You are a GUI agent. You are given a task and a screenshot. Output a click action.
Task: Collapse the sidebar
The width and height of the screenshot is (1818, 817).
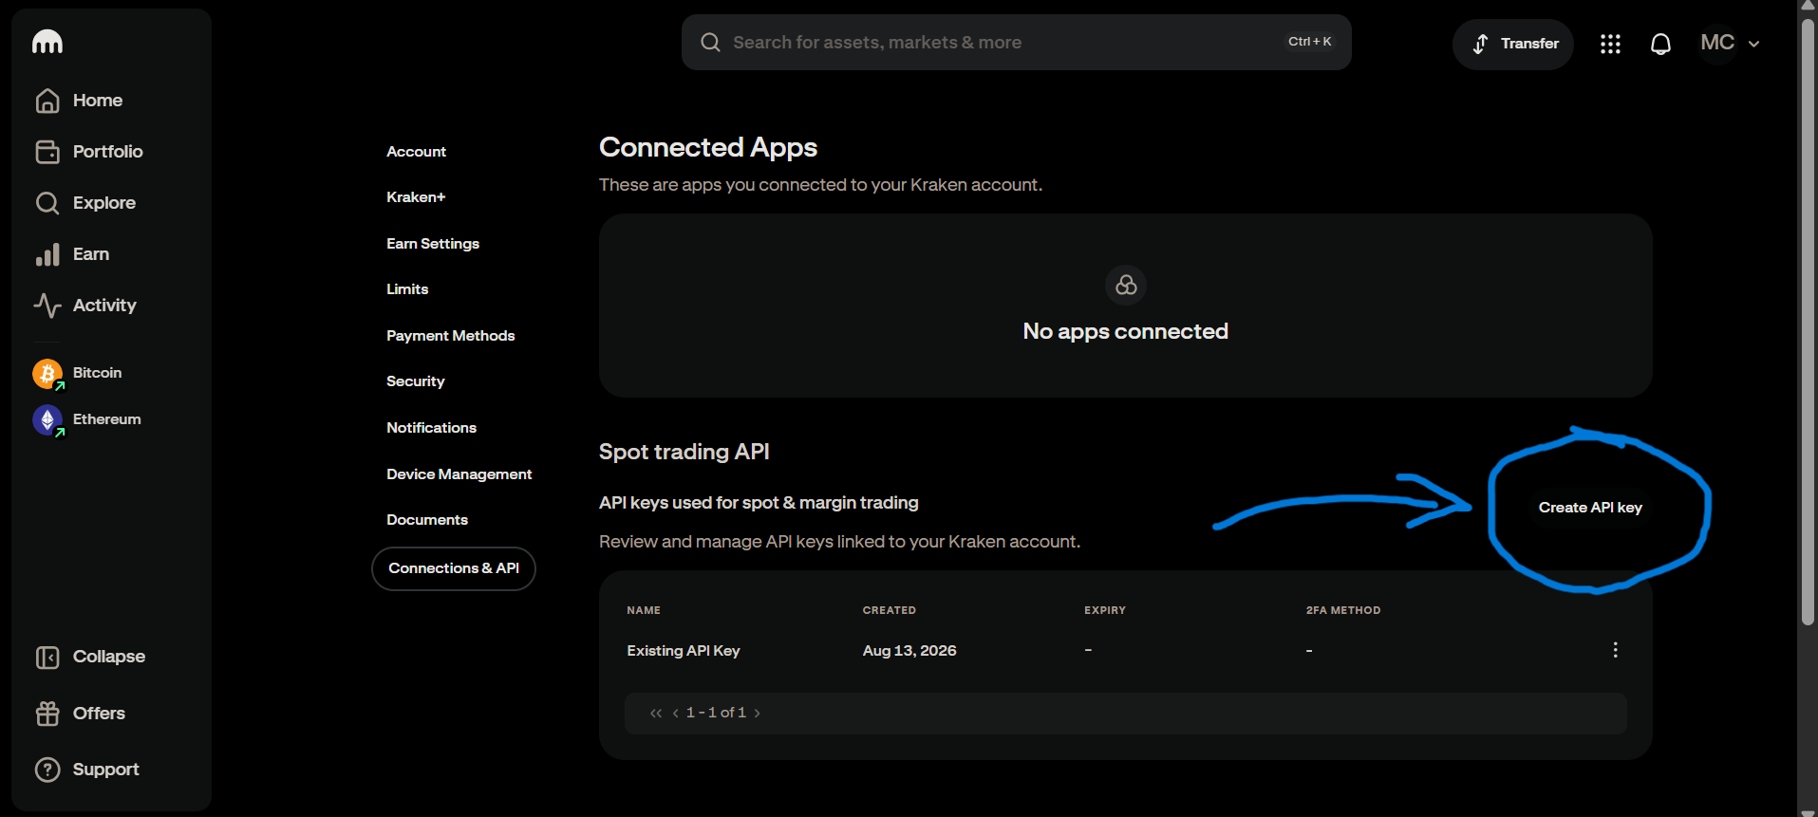point(90,657)
